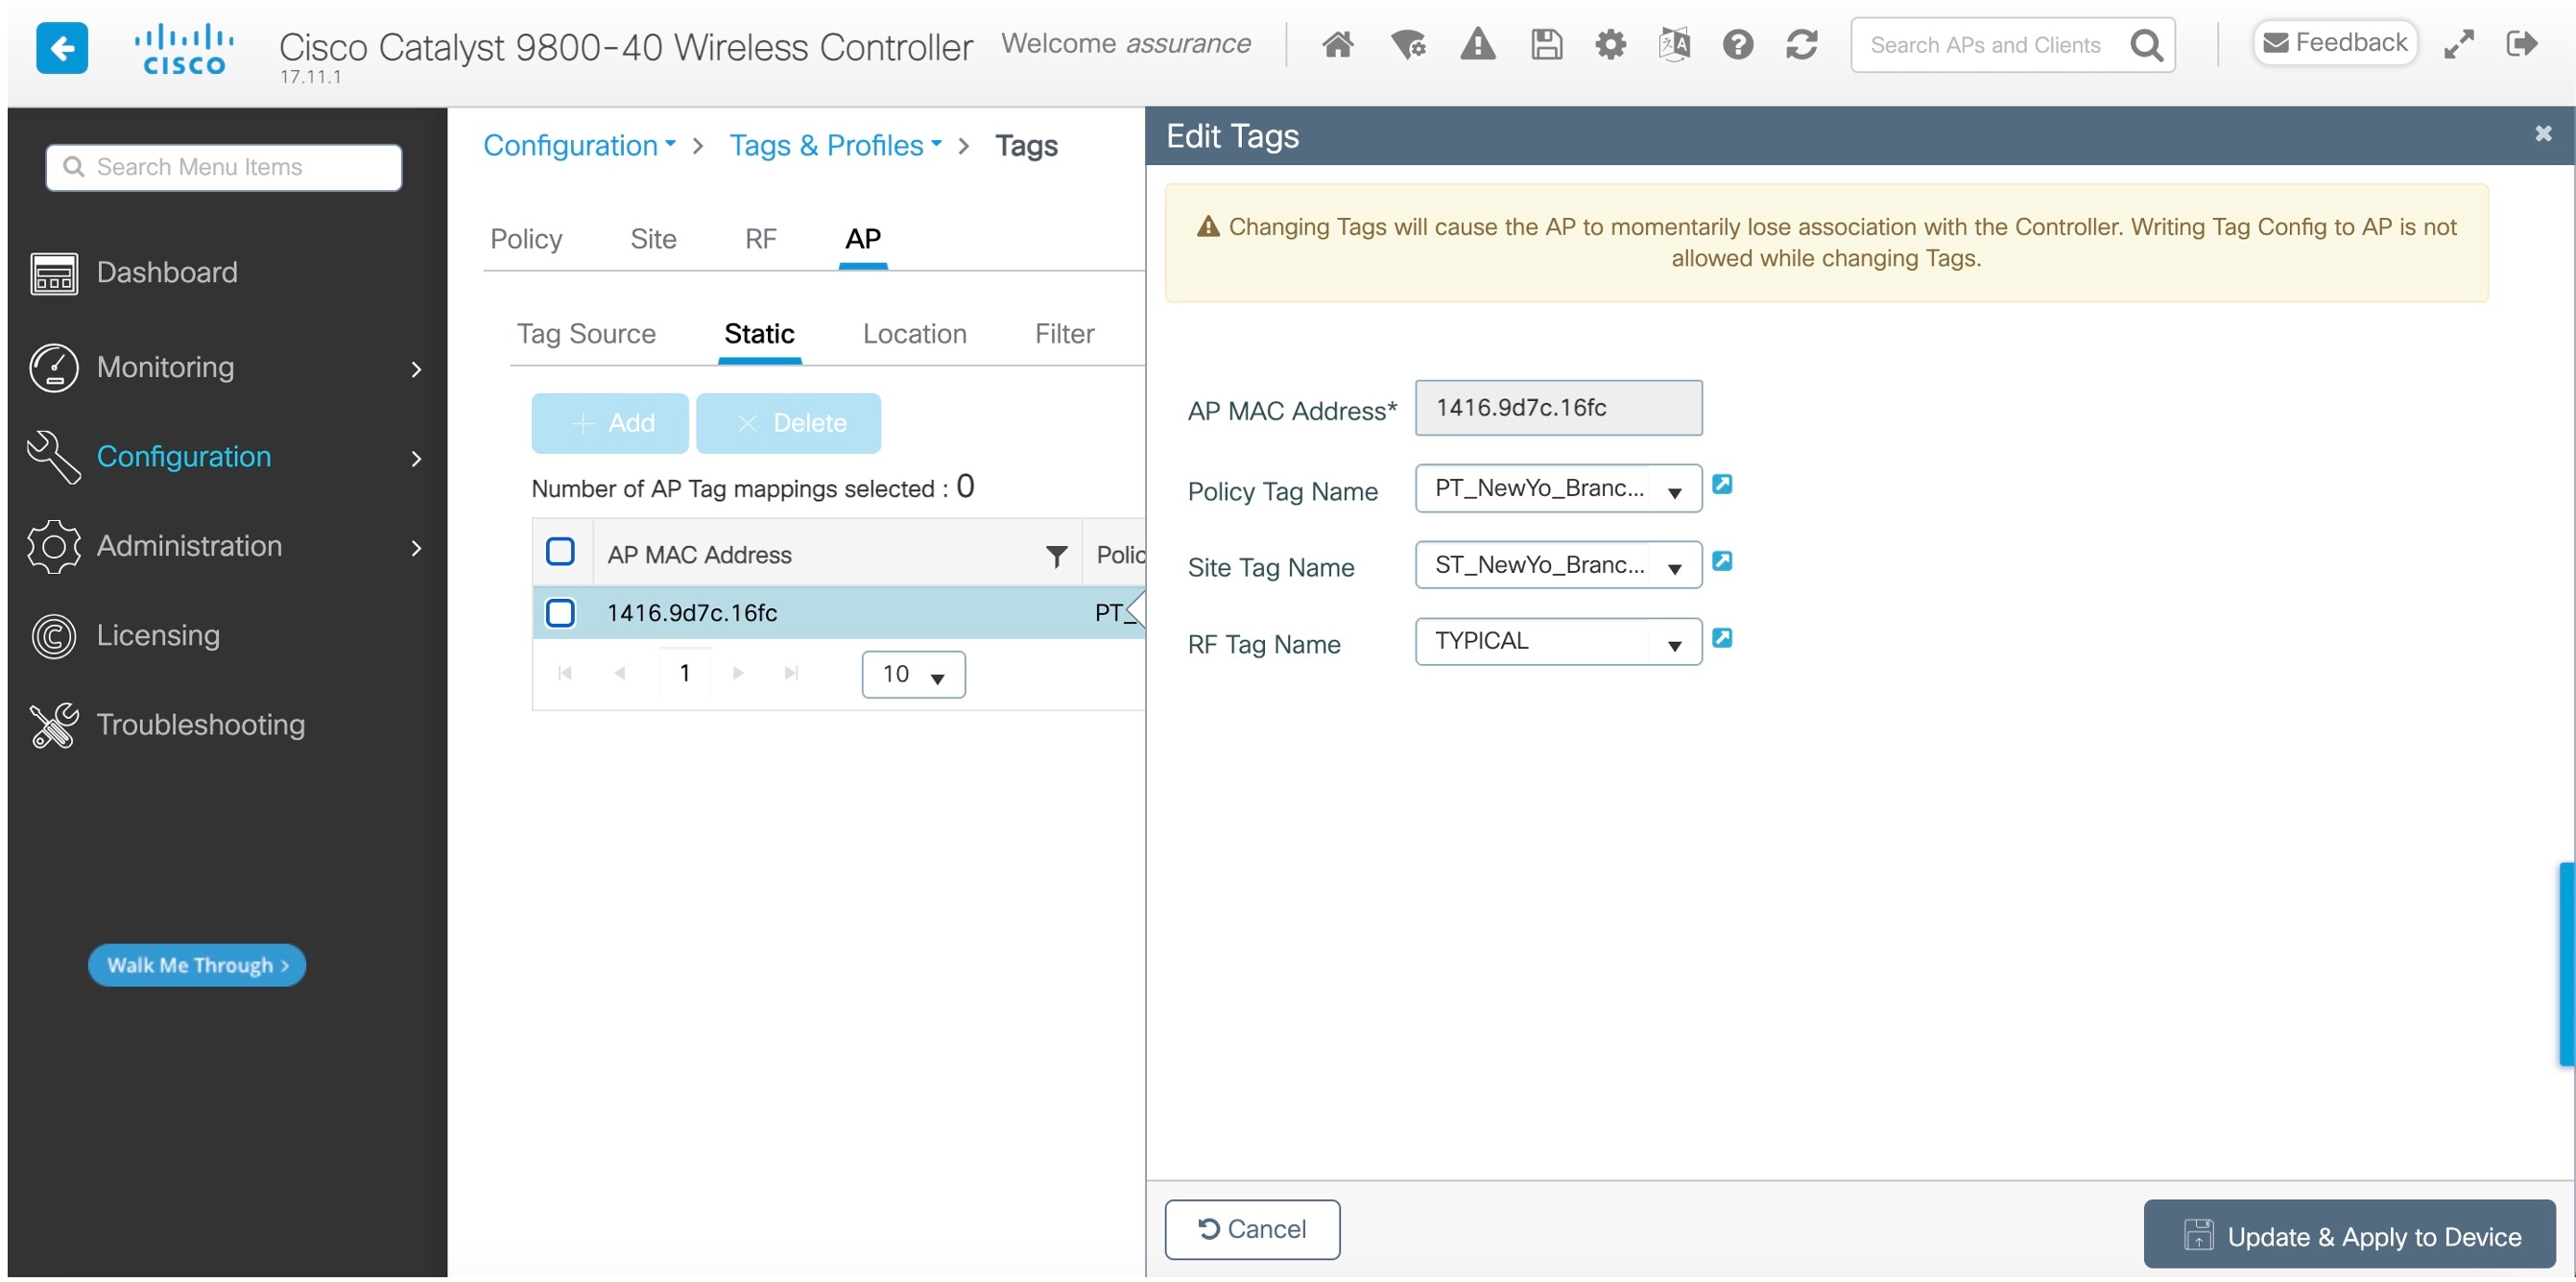Select the Location sub-tab
This screenshot has width=2576, height=1282.
tap(914, 334)
